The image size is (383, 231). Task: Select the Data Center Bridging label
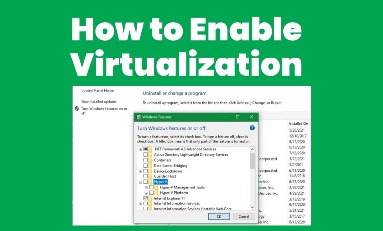coord(170,166)
